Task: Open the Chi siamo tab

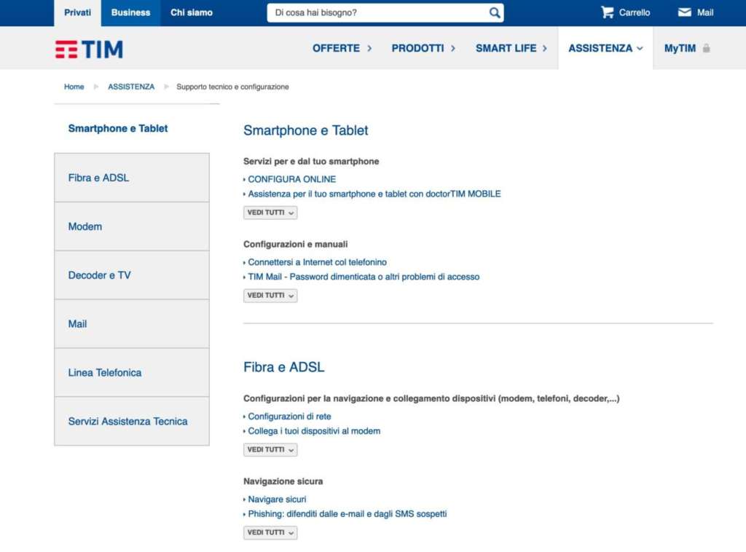Action: coord(192,13)
